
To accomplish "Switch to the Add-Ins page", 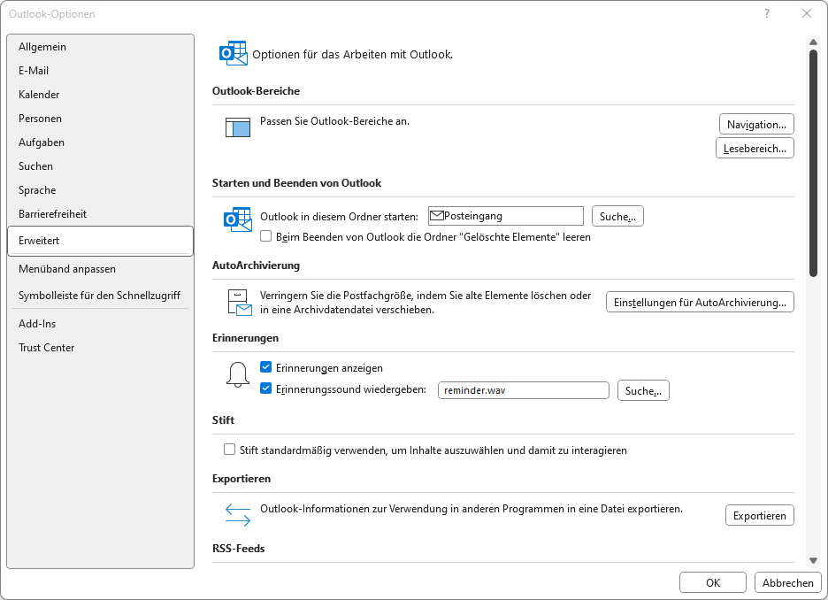I will 100,324.
